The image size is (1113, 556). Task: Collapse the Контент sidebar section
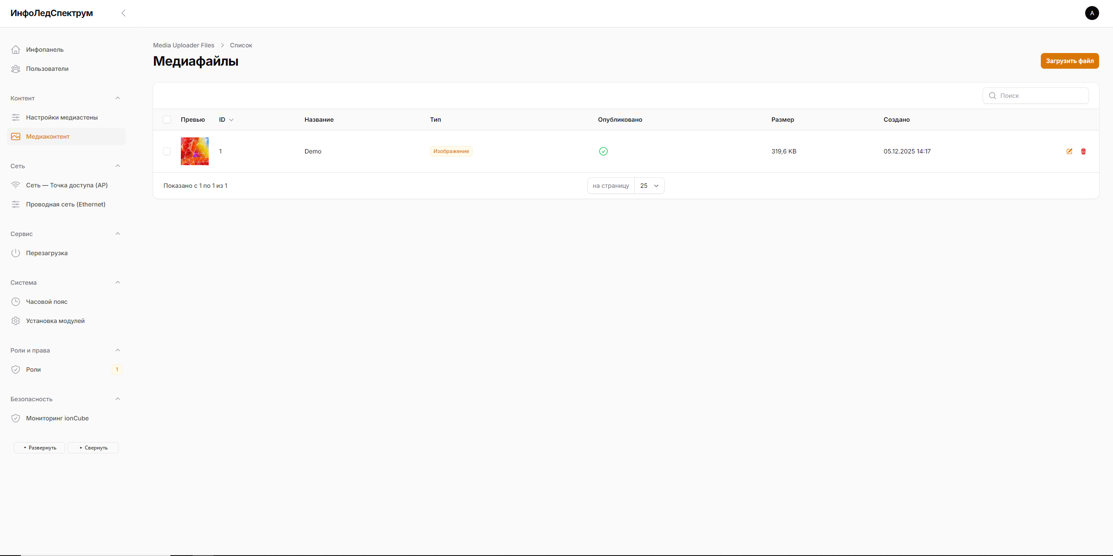point(117,98)
